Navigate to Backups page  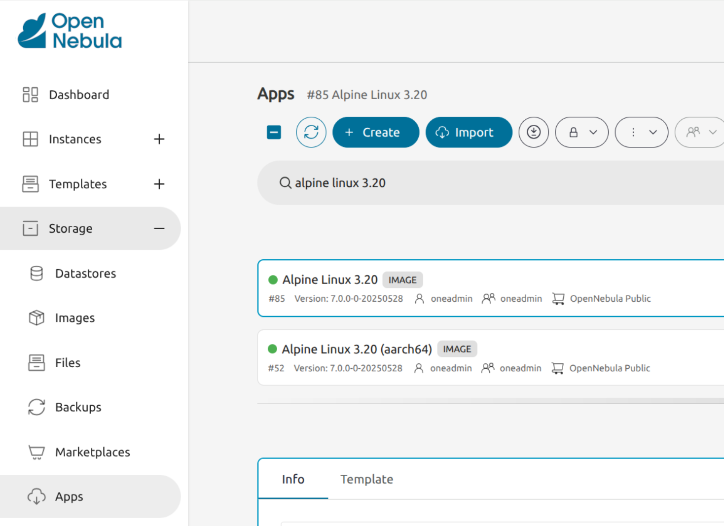pyautogui.click(x=78, y=407)
